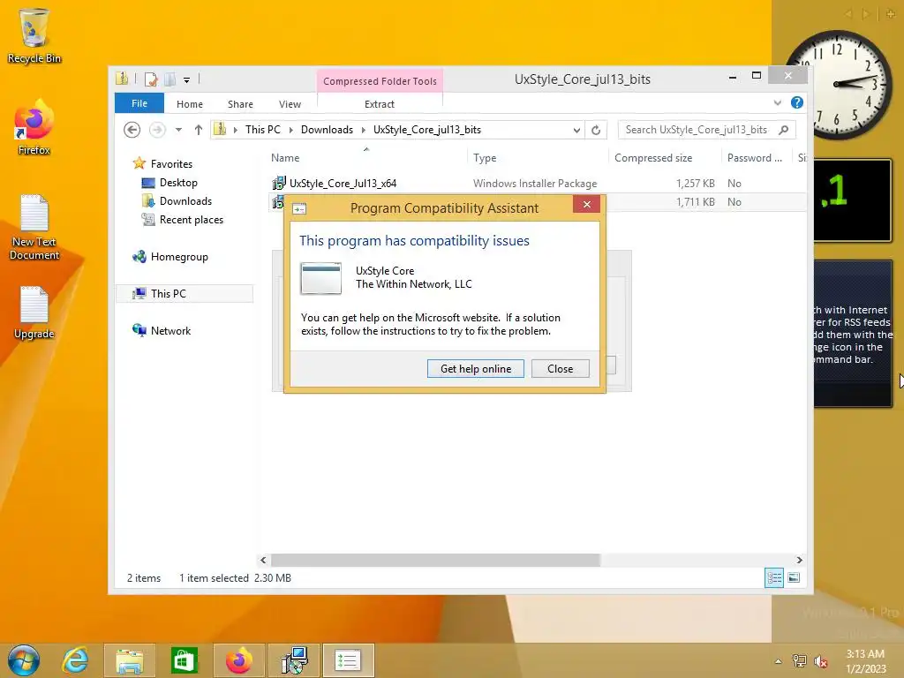Open Explorer Help question mark
This screenshot has width=904, height=678.
pyautogui.click(x=797, y=102)
